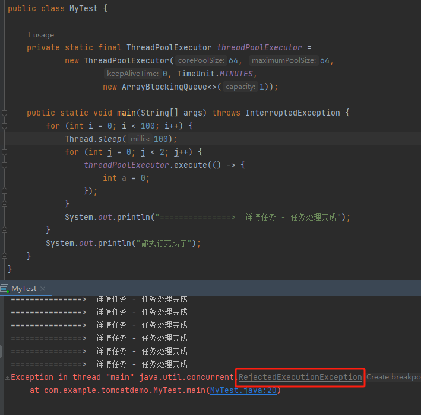421x415 pixels.
Task: Collapse the inner for-j loop fold
Action: coord(4,152)
